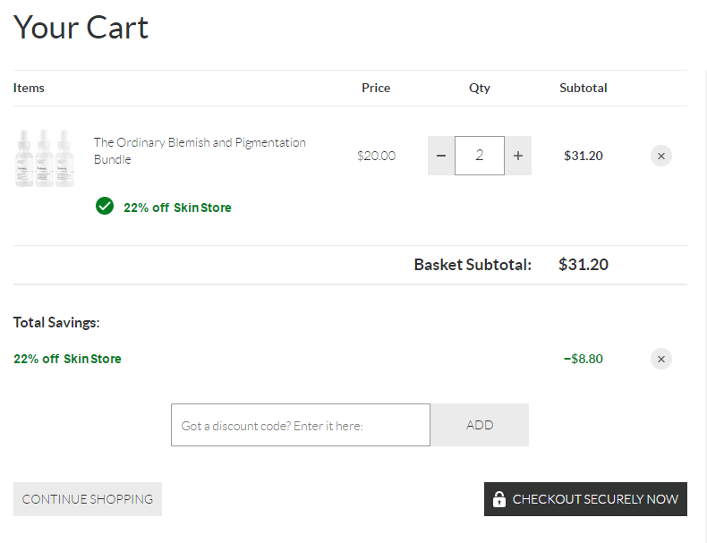The width and height of the screenshot is (707, 543).
Task: Click the discount code input field
Action: (x=301, y=425)
